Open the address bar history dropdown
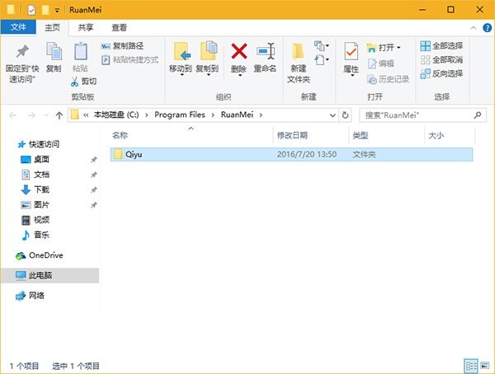Screen dimensions: 495x374 coord(332,115)
